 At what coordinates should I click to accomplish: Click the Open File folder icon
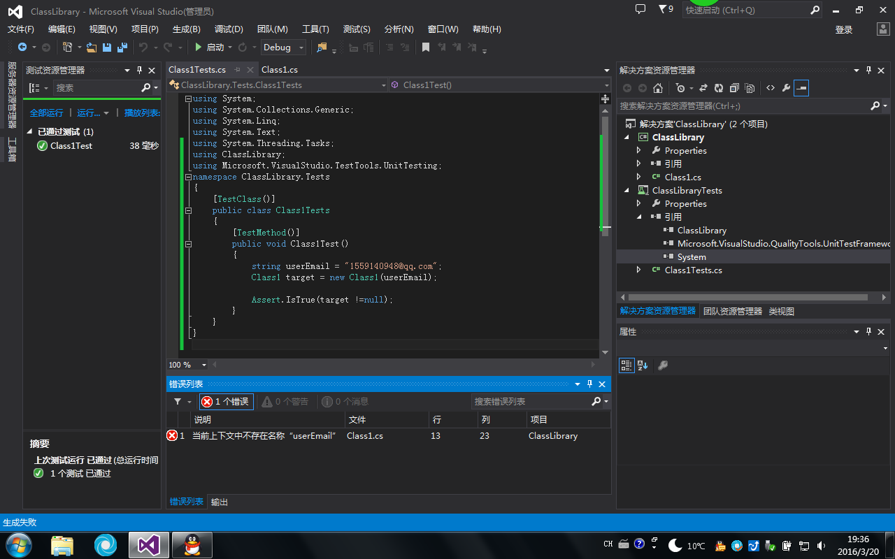click(x=92, y=48)
